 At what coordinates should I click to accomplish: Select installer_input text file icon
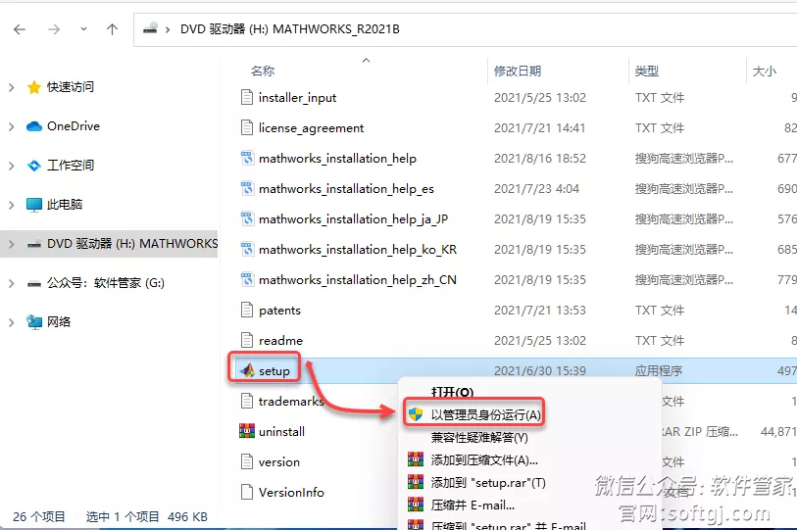[247, 97]
